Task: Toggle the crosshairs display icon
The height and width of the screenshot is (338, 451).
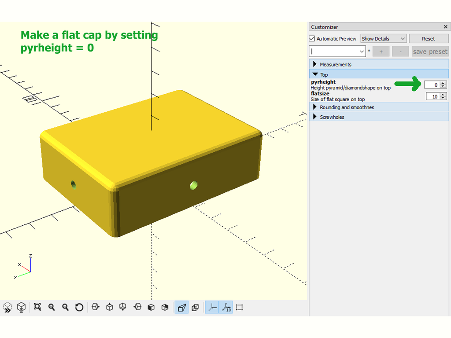Action: [x=239, y=307]
